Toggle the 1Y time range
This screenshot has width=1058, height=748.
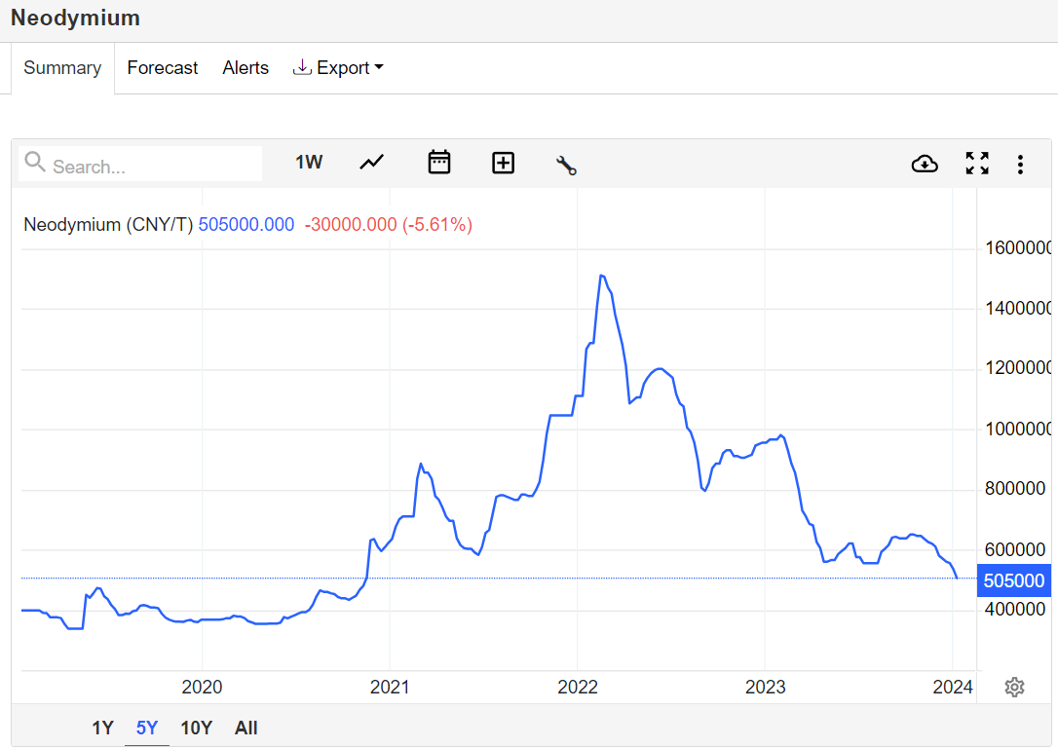(x=102, y=728)
